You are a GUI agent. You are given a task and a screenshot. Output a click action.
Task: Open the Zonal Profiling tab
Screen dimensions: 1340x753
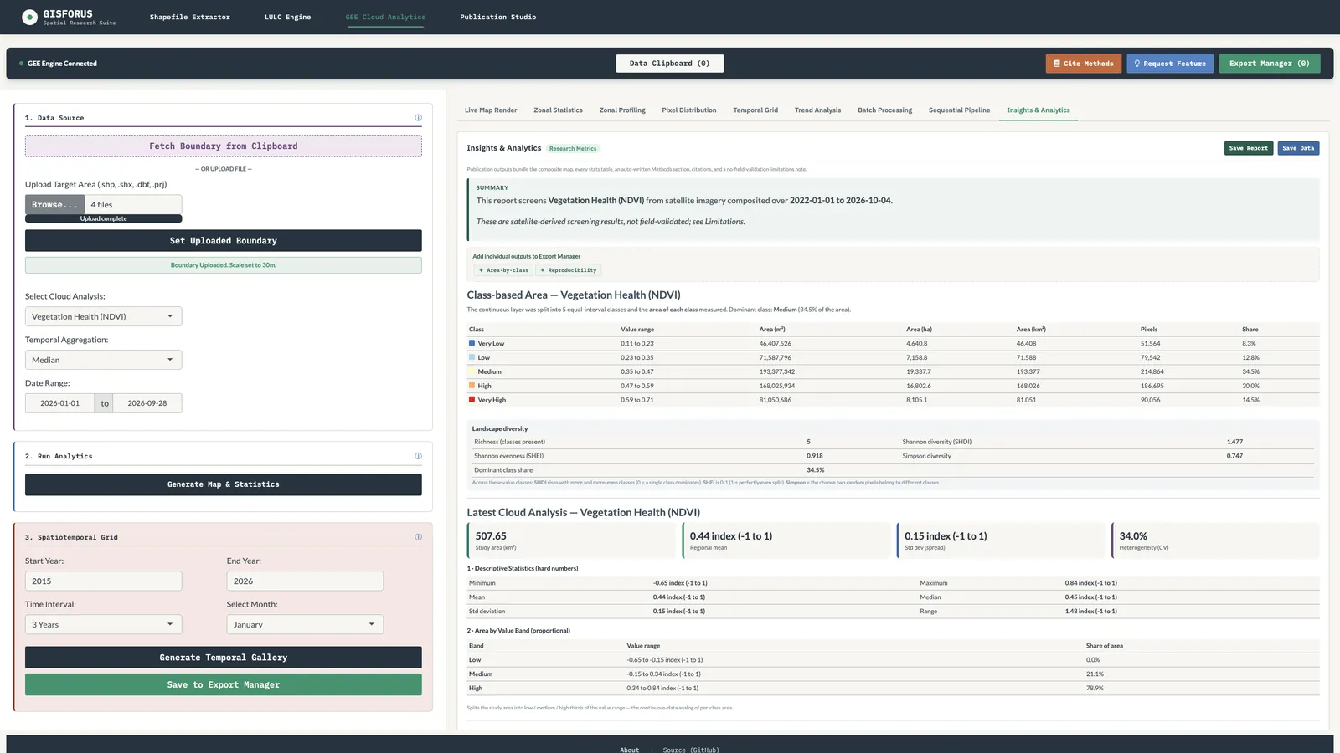[x=622, y=110]
